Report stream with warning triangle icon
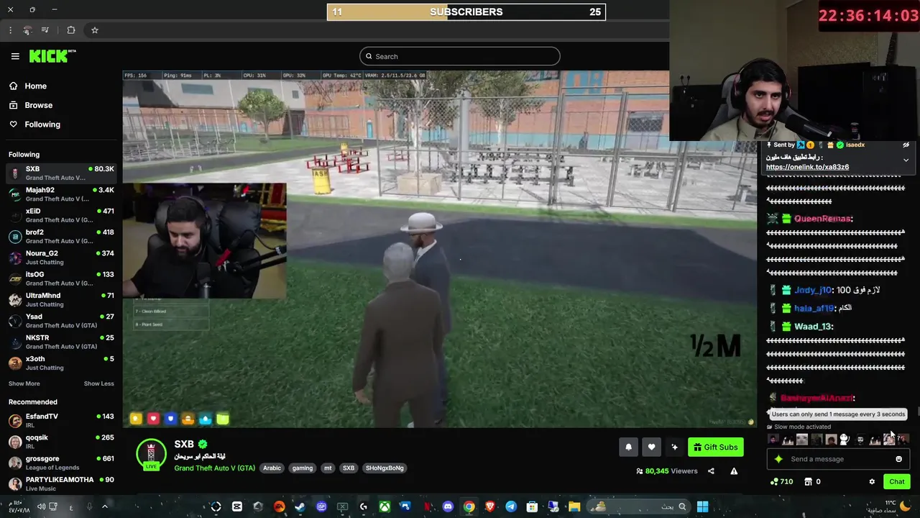Screen dimensions: 920x518 [734, 471]
